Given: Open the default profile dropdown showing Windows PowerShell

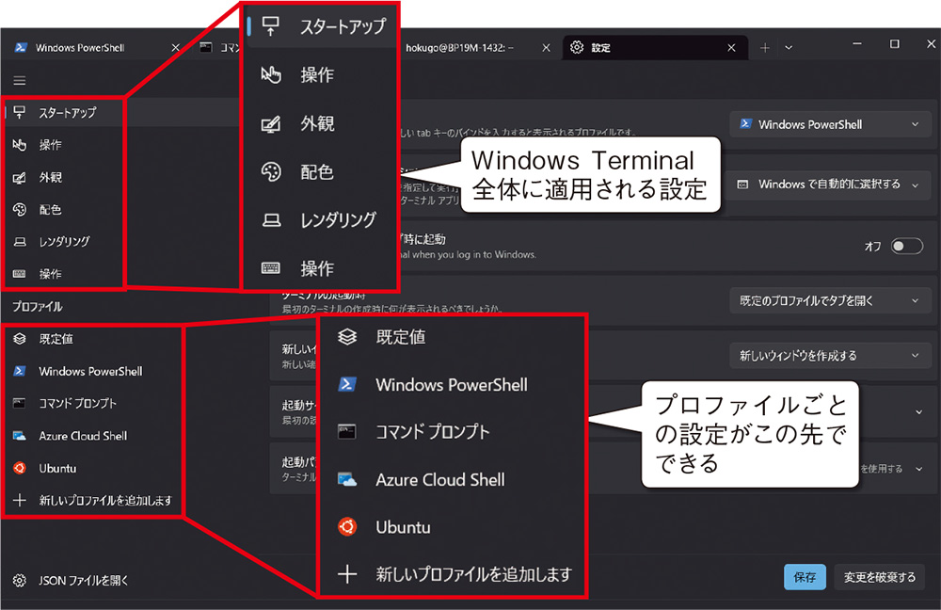Looking at the screenshot, I should tap(830, 123).
